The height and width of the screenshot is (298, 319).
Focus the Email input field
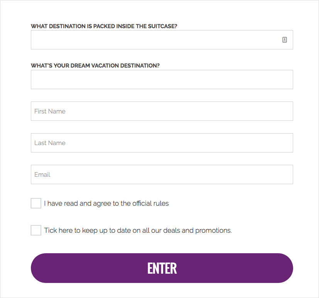[x=162, y=174]
